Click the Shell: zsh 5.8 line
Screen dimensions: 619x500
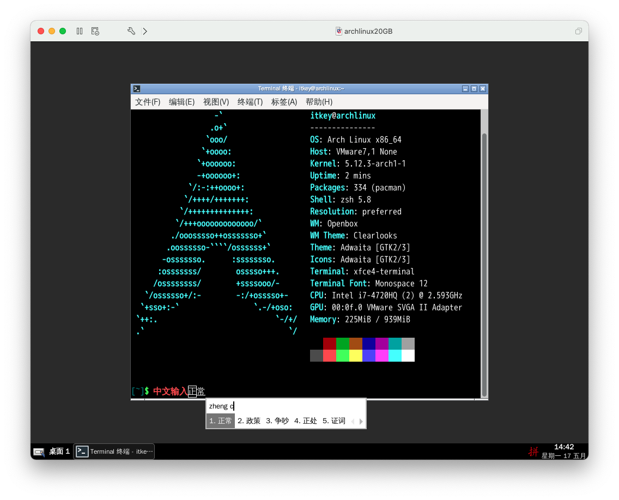coord(341,200)
